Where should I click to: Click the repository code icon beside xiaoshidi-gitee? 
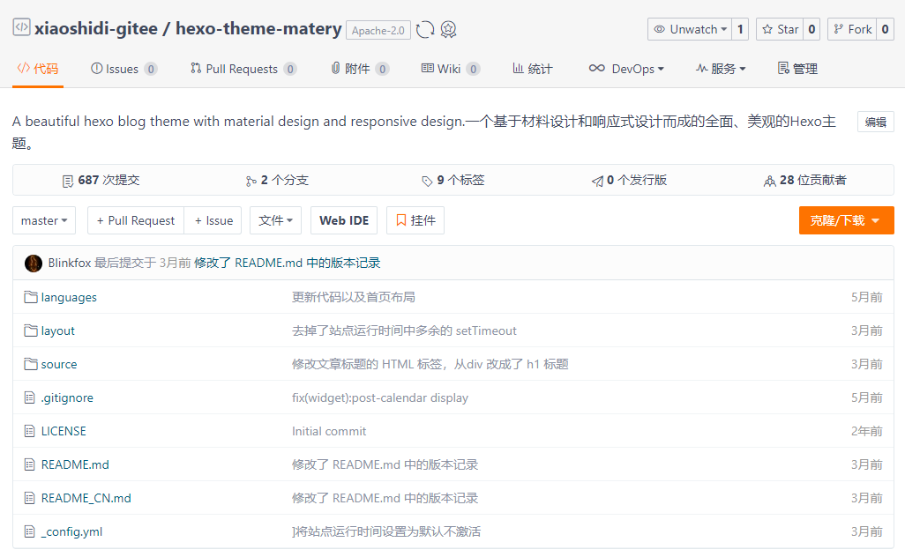coord(21,27)
